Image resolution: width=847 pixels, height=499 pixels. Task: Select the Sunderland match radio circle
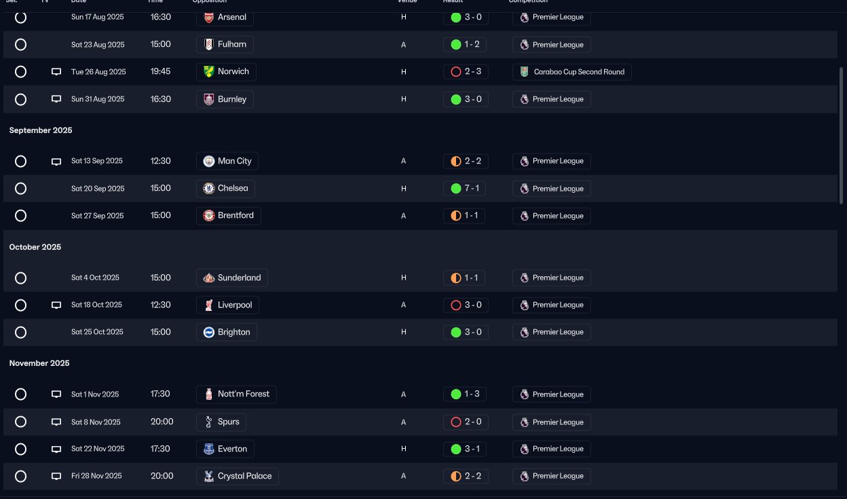[20, 278]
